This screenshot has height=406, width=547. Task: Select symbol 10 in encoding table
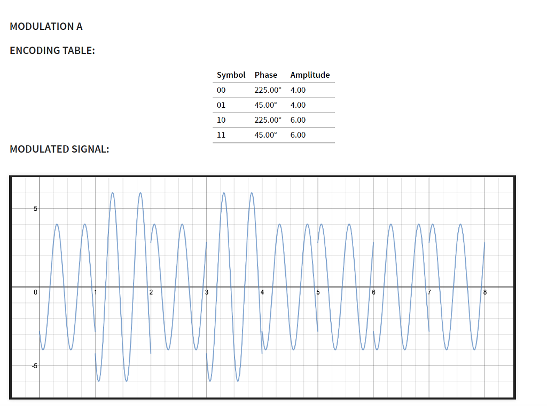tap(221, 120)
